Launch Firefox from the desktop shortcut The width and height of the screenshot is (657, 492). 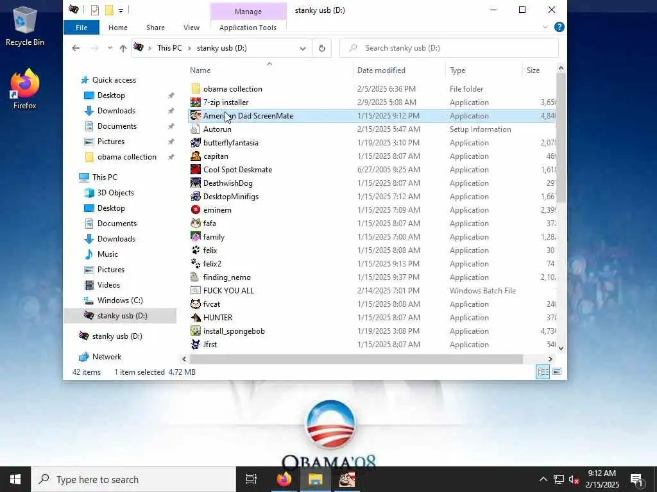click(x=25, y=89)
